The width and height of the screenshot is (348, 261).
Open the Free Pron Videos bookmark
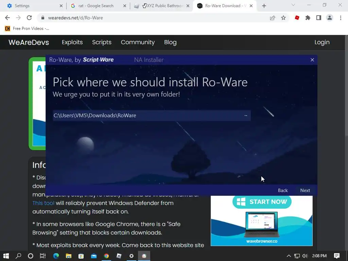(27, 29)
